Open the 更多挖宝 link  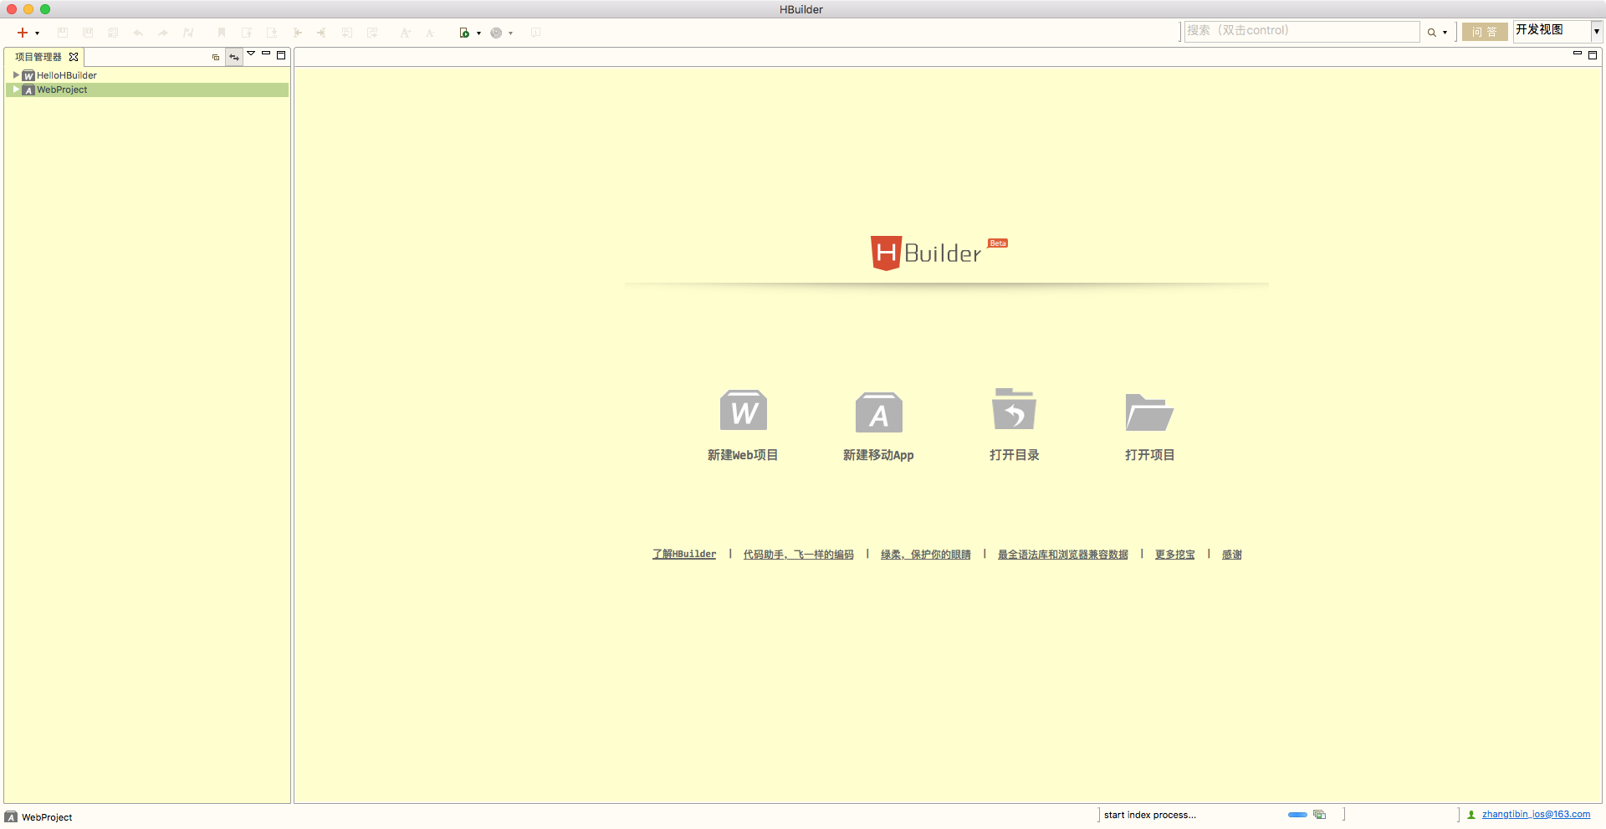[1174, 555]
